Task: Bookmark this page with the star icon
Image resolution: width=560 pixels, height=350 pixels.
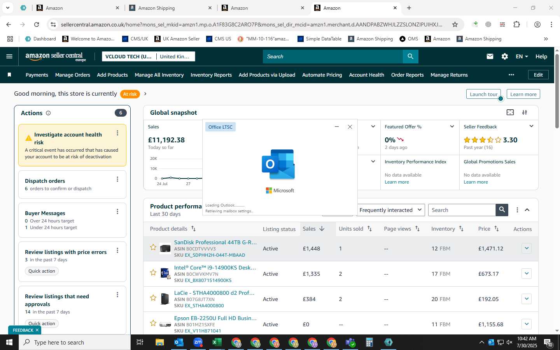Action: pyautogui.click(x=455, y=24)
